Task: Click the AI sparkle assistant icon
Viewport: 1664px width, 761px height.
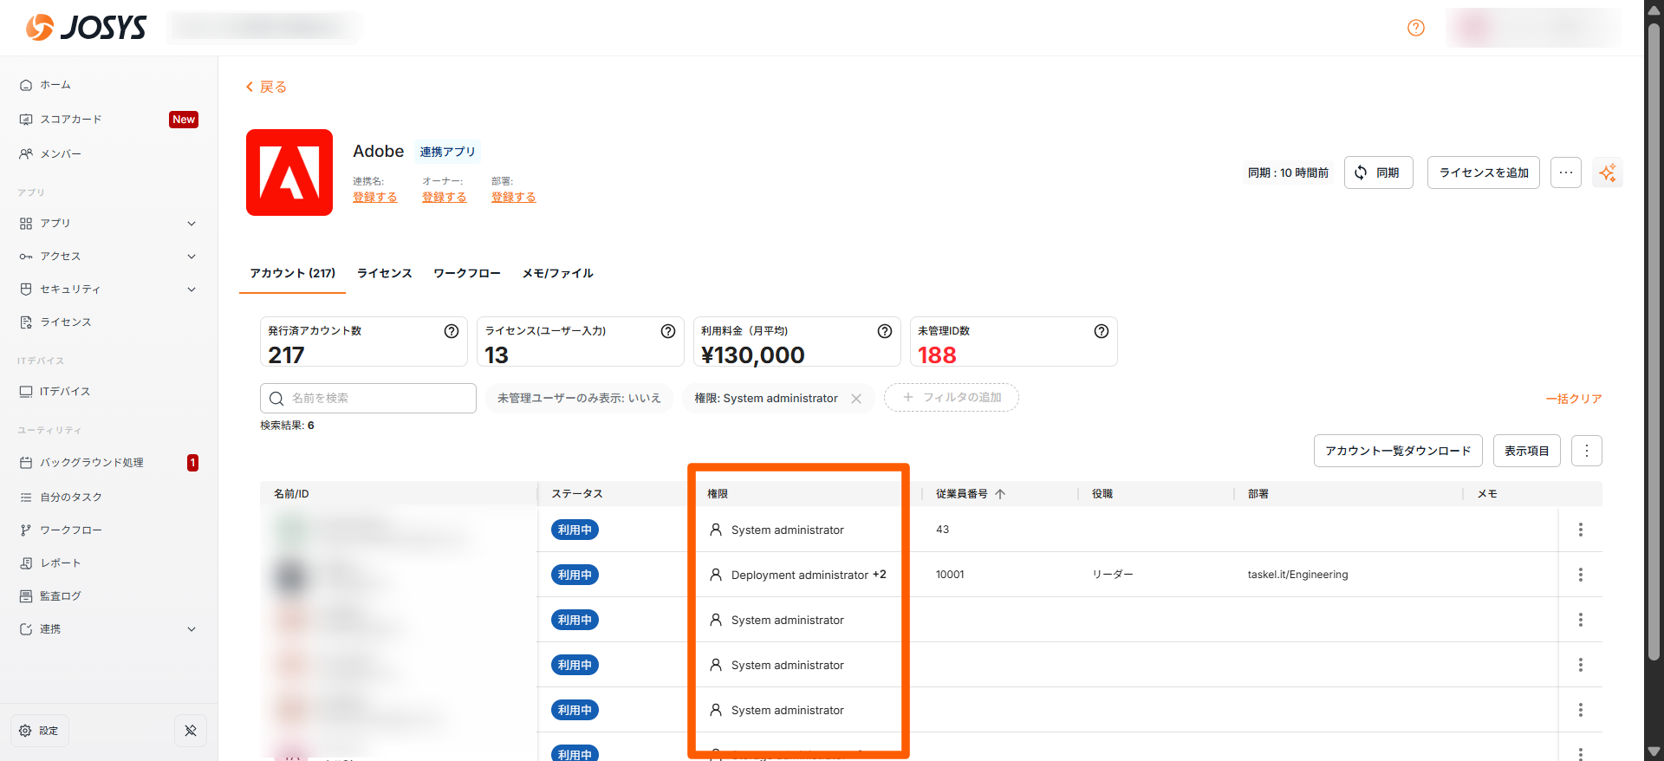Action: (x=1607, y=172)
